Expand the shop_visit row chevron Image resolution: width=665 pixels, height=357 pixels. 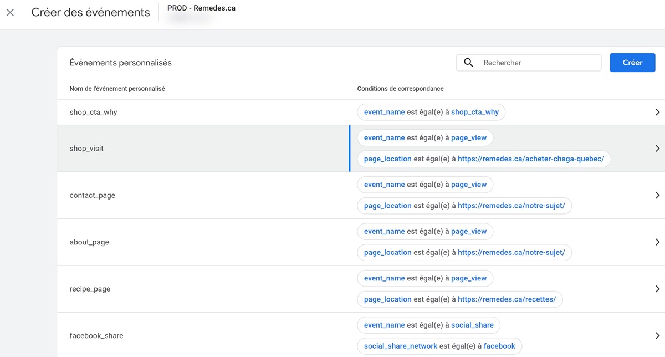coord(657,149)
